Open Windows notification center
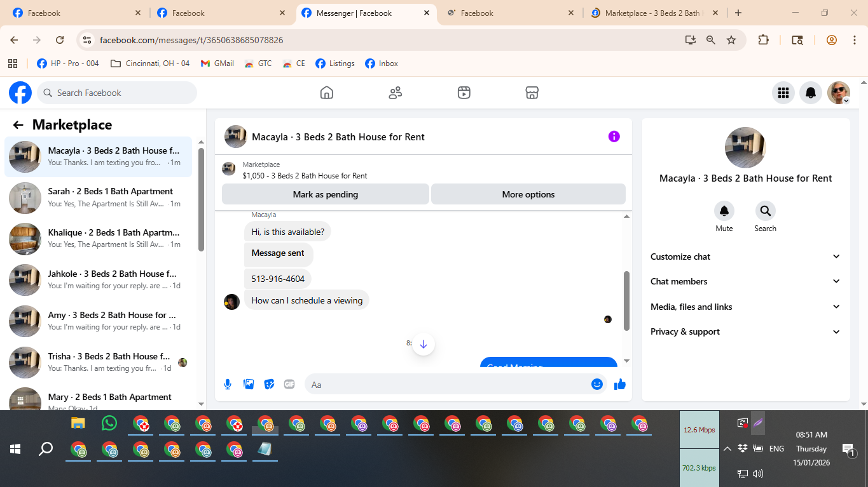The width and height of the screenshot is (868, 487). pos(848,450)
